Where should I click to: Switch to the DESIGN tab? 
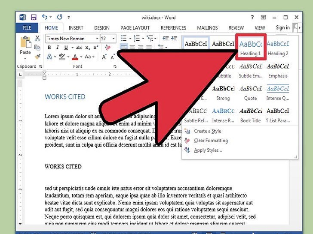(102, 28)
